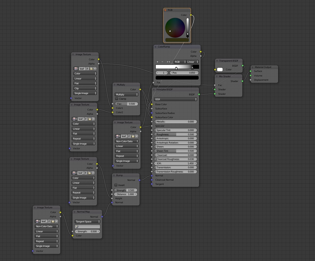Switch the ColorRamp interpolation from Linear

pyautogui.click(x=192, y=62)
